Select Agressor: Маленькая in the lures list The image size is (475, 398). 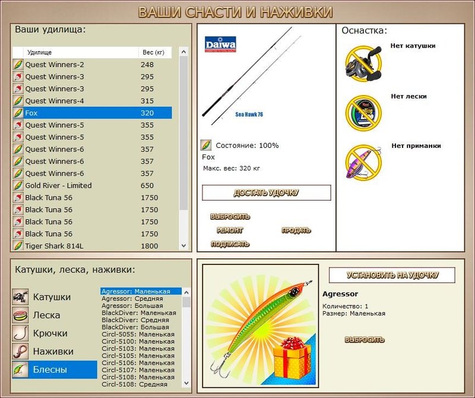[141, 291]
